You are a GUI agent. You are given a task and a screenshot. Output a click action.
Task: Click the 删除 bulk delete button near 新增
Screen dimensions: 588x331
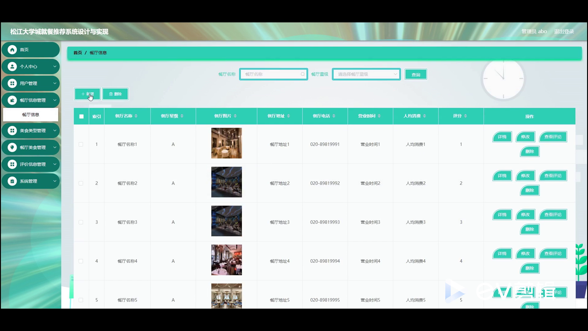(115, 94)
